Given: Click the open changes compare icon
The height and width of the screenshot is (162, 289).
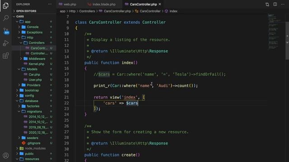Looking at the screenshot, I should [267, 4].
